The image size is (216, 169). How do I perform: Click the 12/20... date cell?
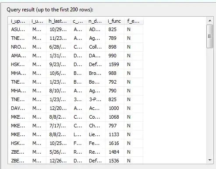58,108
